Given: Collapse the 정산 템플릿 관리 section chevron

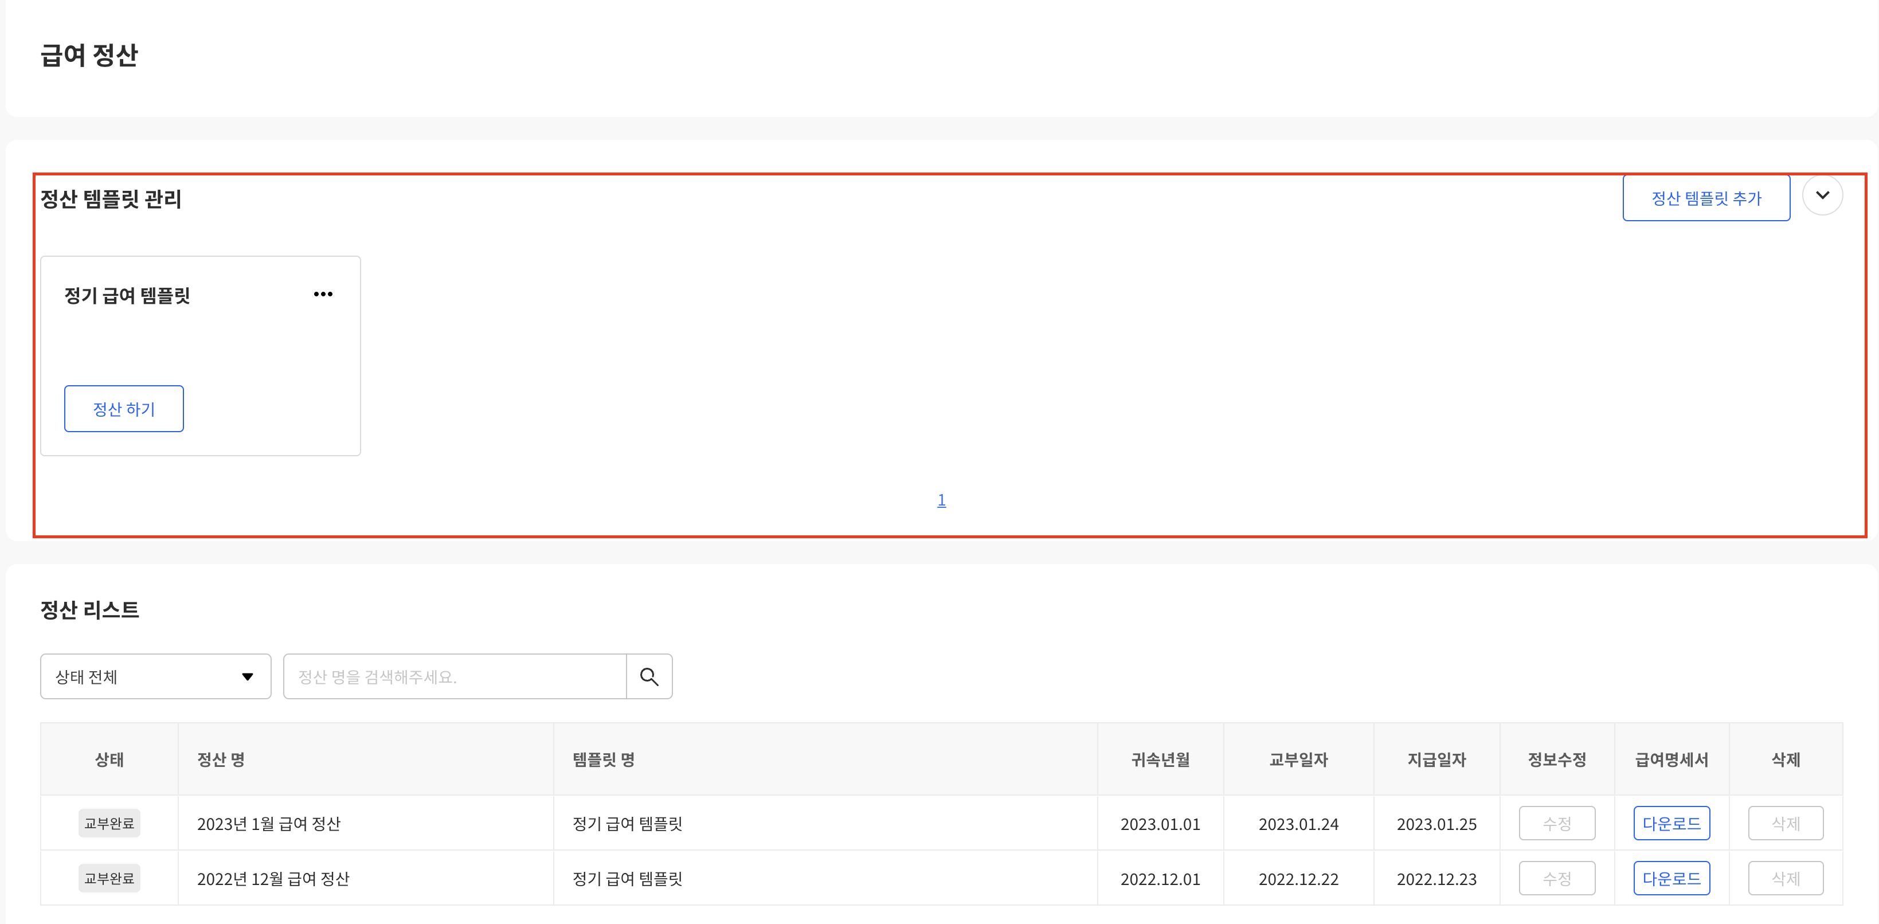Looking at the screenshot, I should point(1822,195).
